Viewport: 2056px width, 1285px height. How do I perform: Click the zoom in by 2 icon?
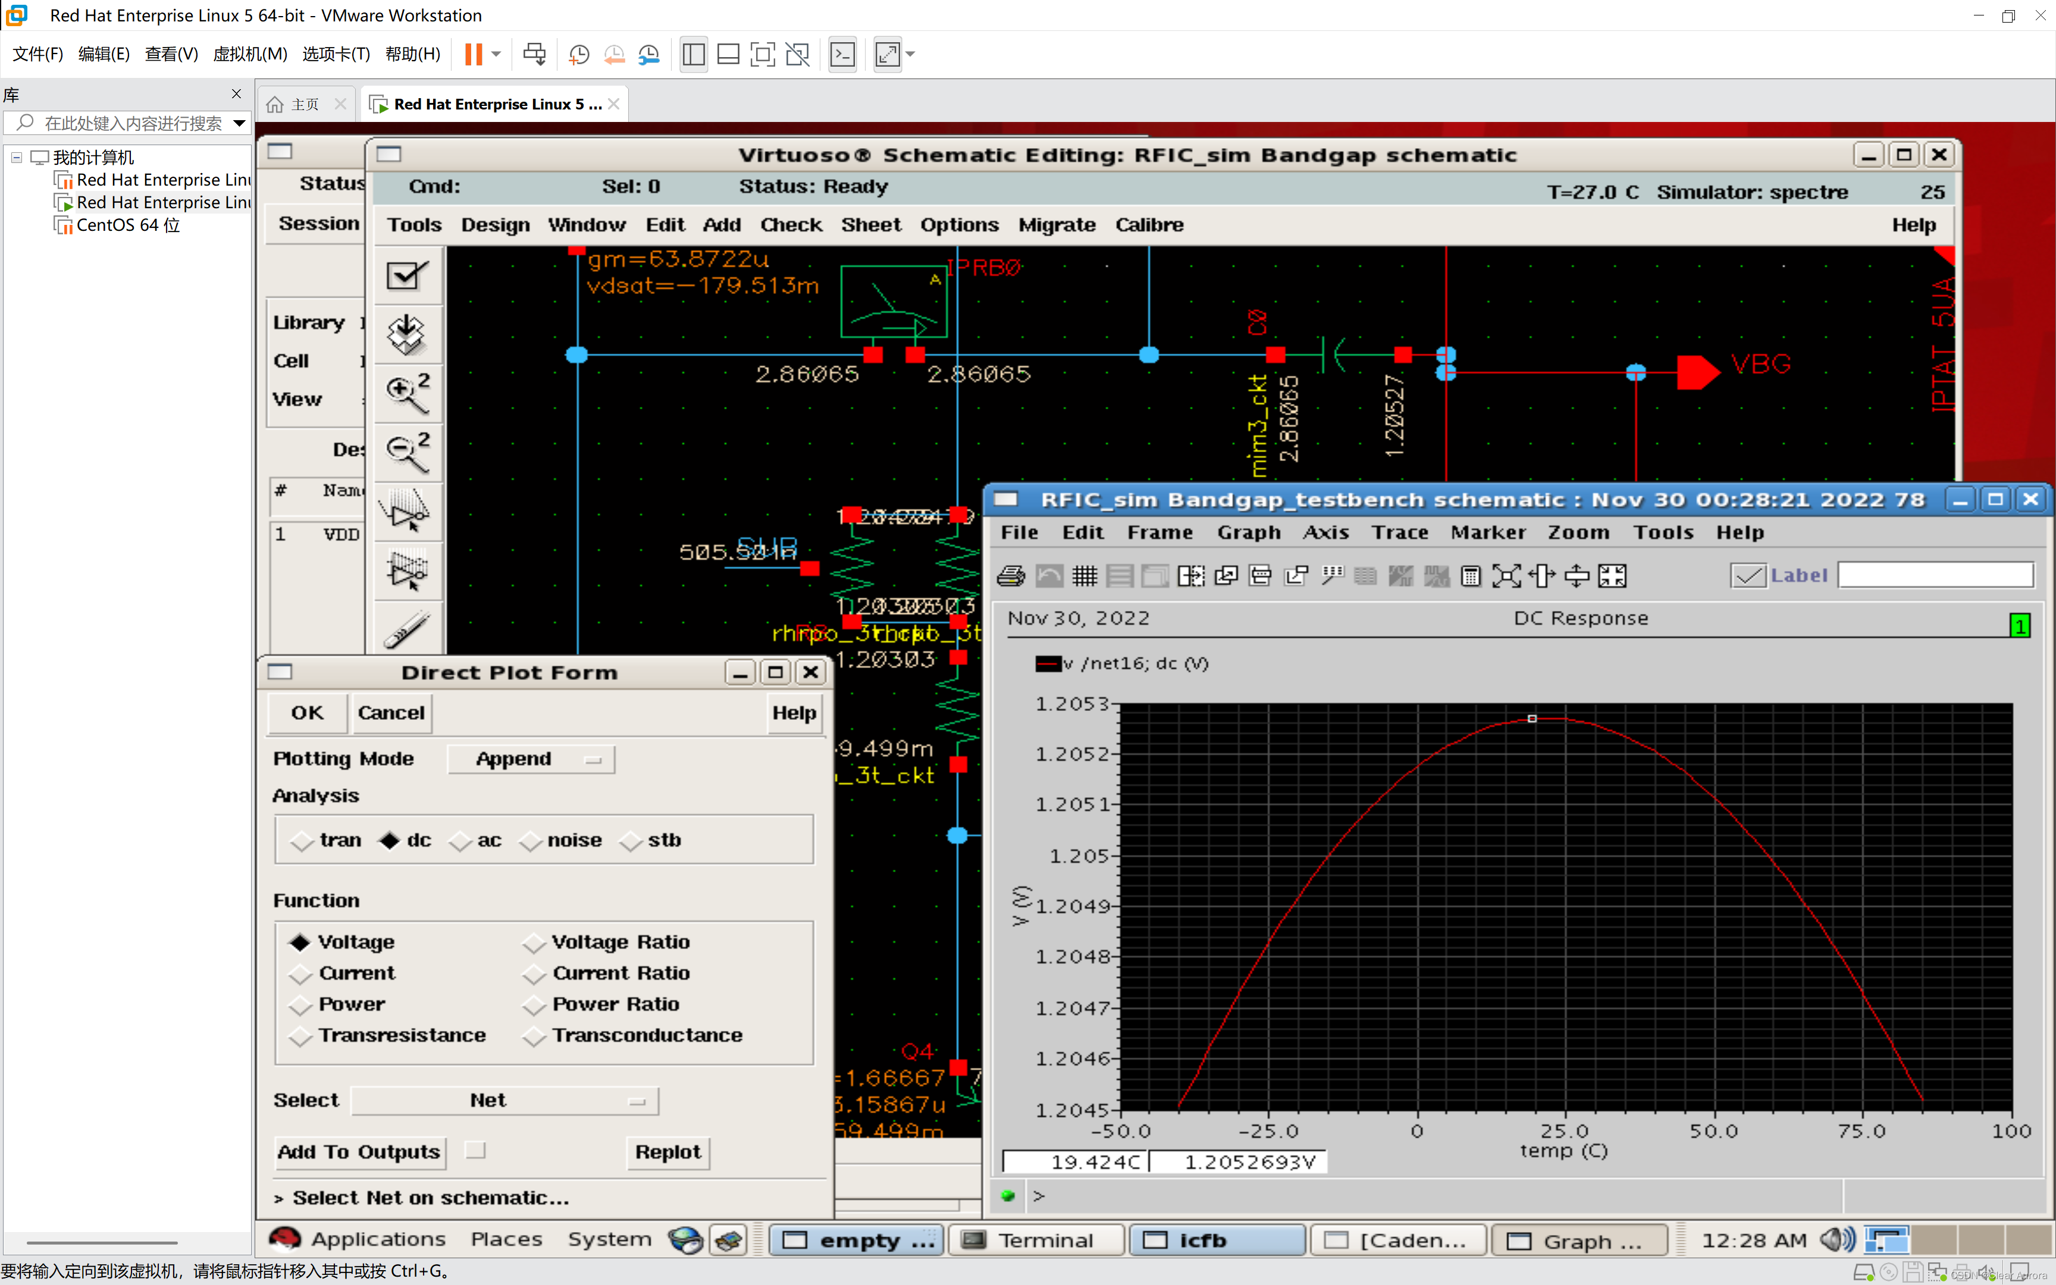[x=407, y=393]
